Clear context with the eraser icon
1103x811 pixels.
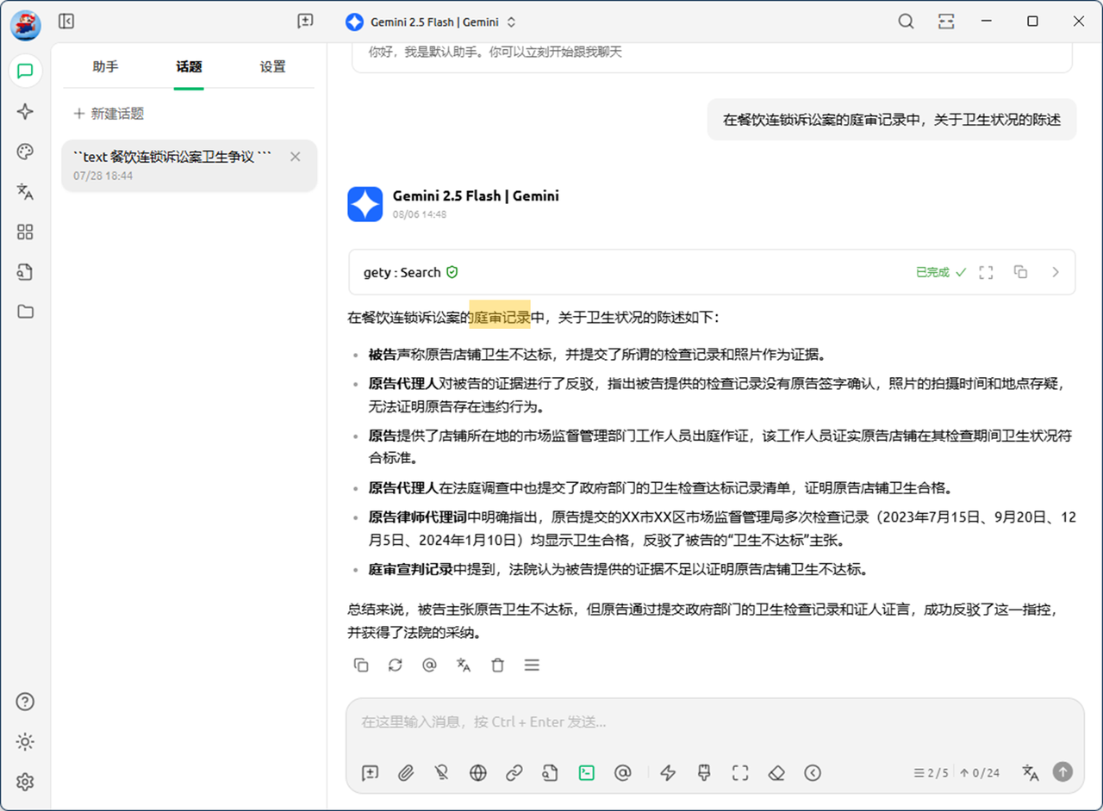[x=776, y=773]
